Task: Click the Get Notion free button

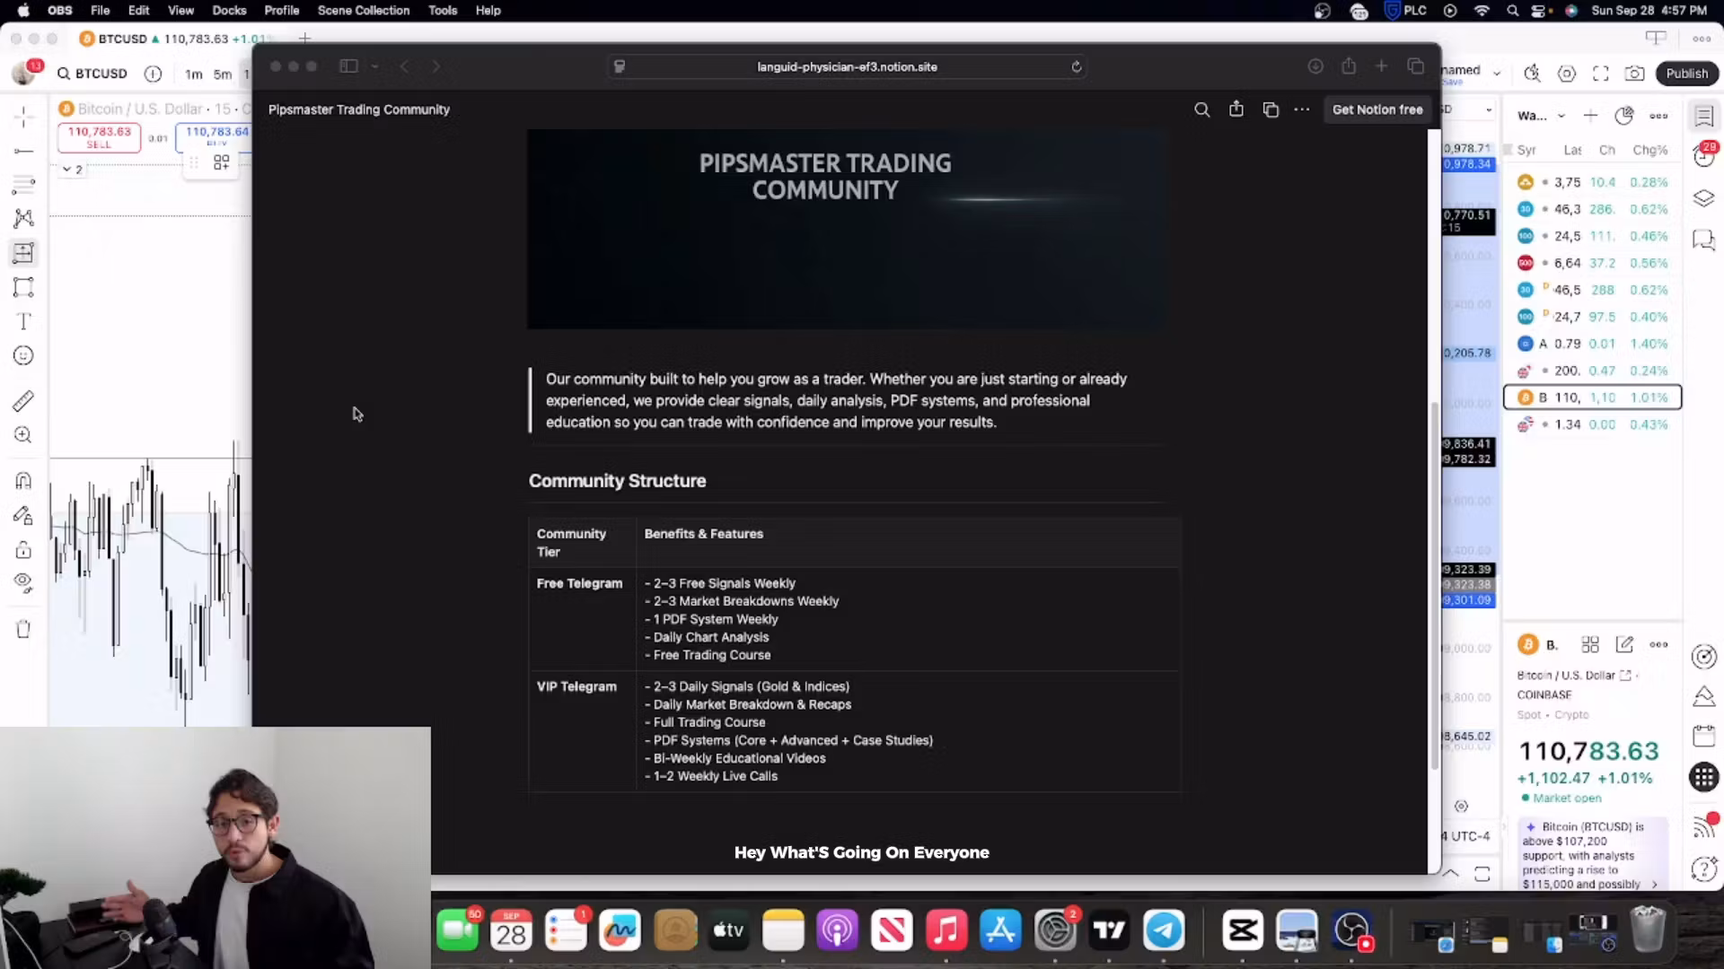Action: [1377, 109]
